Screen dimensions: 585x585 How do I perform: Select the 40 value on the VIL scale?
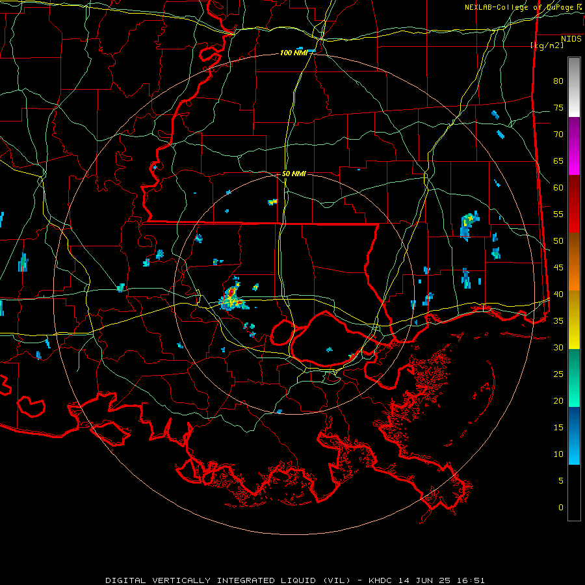coord(558,294)
